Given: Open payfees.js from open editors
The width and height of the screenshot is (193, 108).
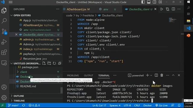Looking at the screenshot, I should click(x=36, y=54).
